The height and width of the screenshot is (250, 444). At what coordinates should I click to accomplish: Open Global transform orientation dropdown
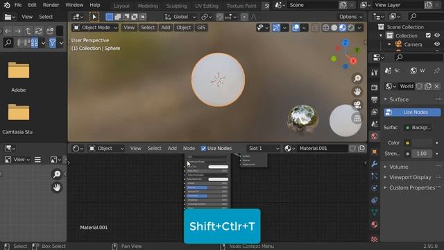pos(180,17)
